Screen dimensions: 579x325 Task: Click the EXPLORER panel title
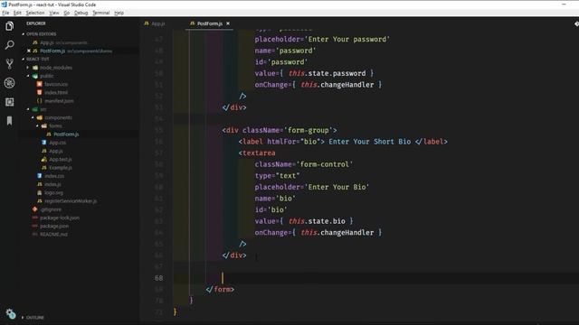pyautogui.click(x=36, y=23)
